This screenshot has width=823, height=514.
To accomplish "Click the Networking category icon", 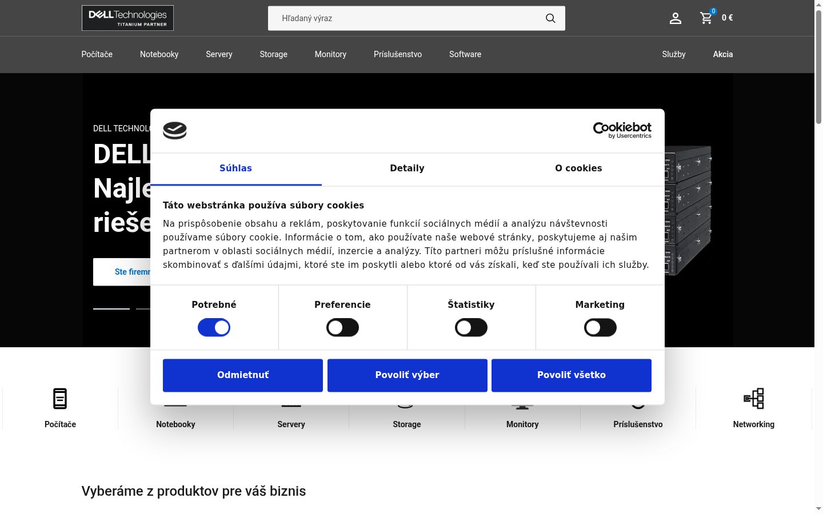I will (x=754, y=399).
